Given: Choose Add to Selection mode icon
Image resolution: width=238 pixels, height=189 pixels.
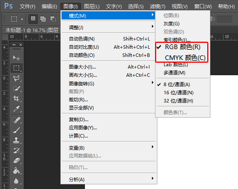Looking at the screenshot, I should [43, 19].
